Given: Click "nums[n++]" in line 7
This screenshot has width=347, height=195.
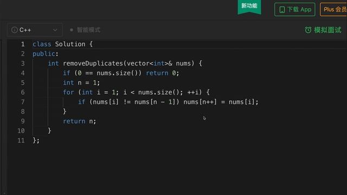Looking at the screenshot, I should 200,102.
